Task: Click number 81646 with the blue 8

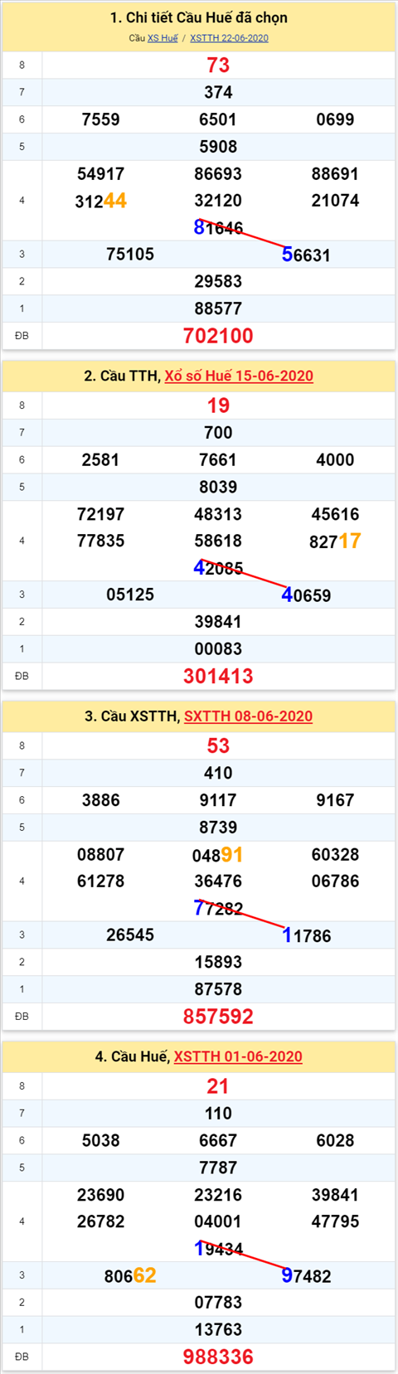Action: tap(218, 227)
